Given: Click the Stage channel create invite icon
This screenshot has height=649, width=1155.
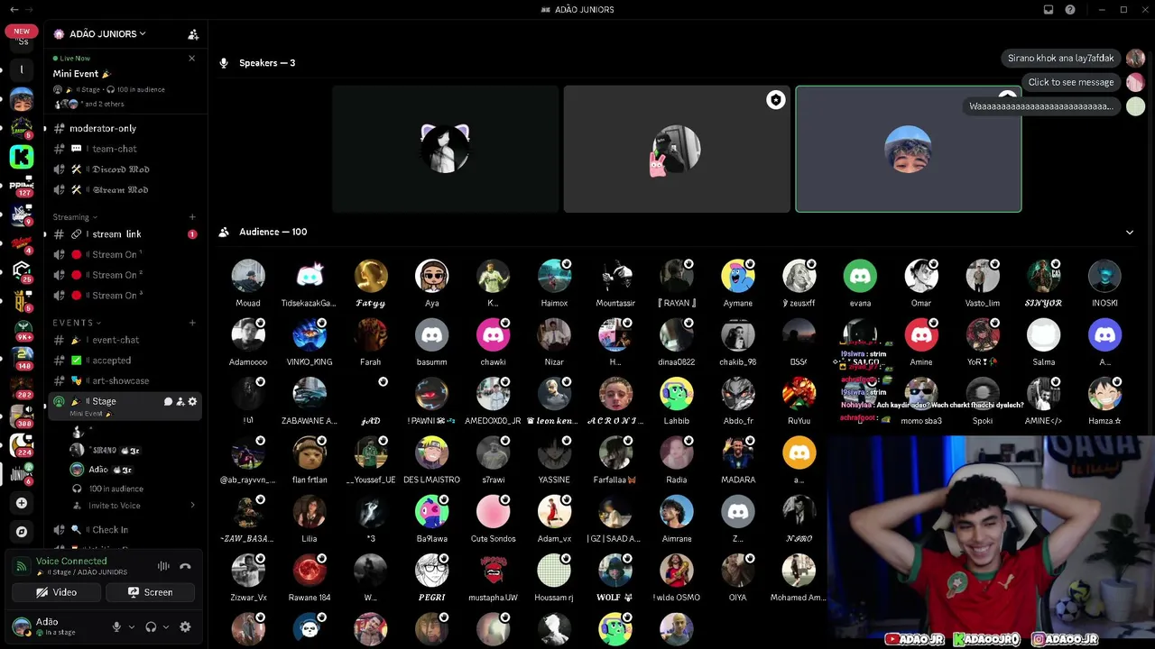Looking at the screenshot, I should (180, 401).
